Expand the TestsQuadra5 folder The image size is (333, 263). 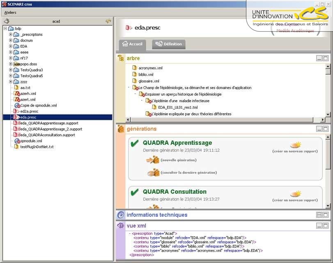pyautogui.click(x=11, y=75)
